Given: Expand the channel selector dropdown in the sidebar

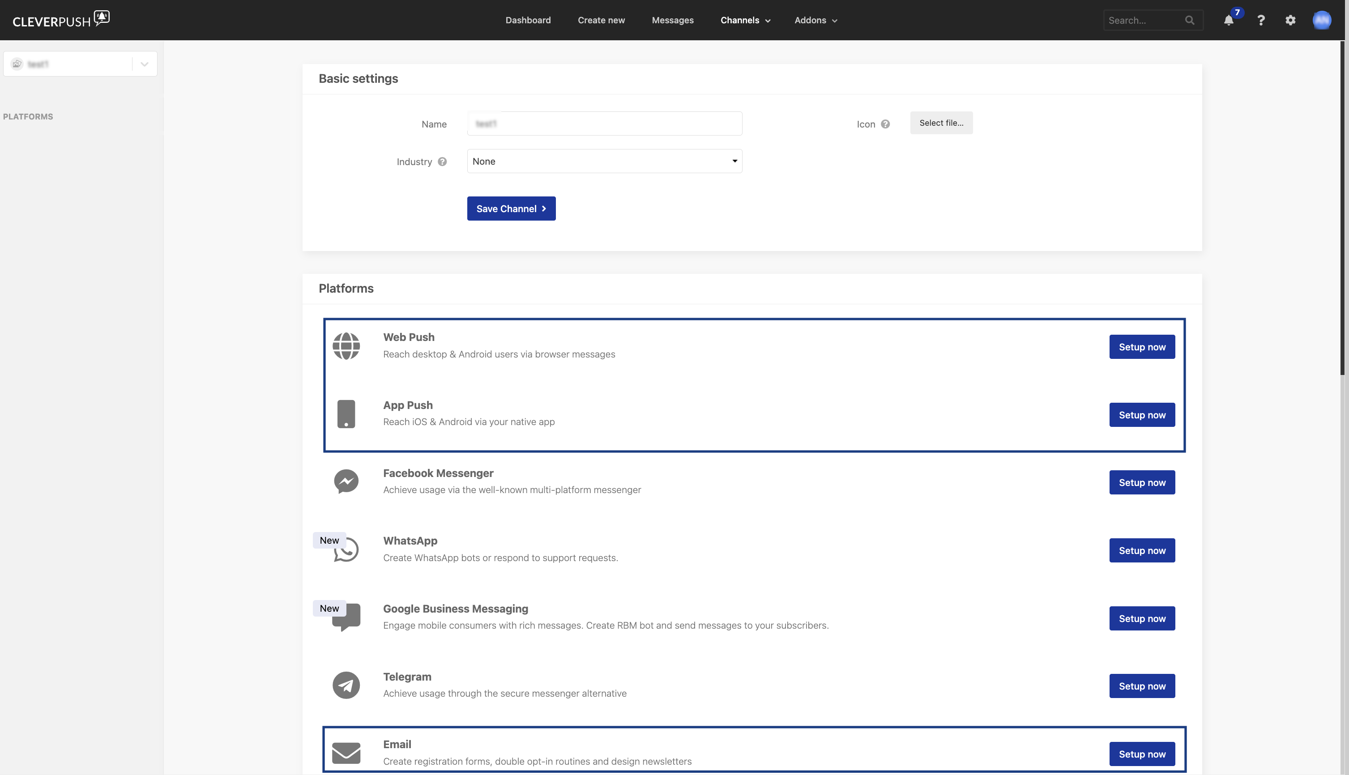Looking at the screenshot, I should pos(144,64).
